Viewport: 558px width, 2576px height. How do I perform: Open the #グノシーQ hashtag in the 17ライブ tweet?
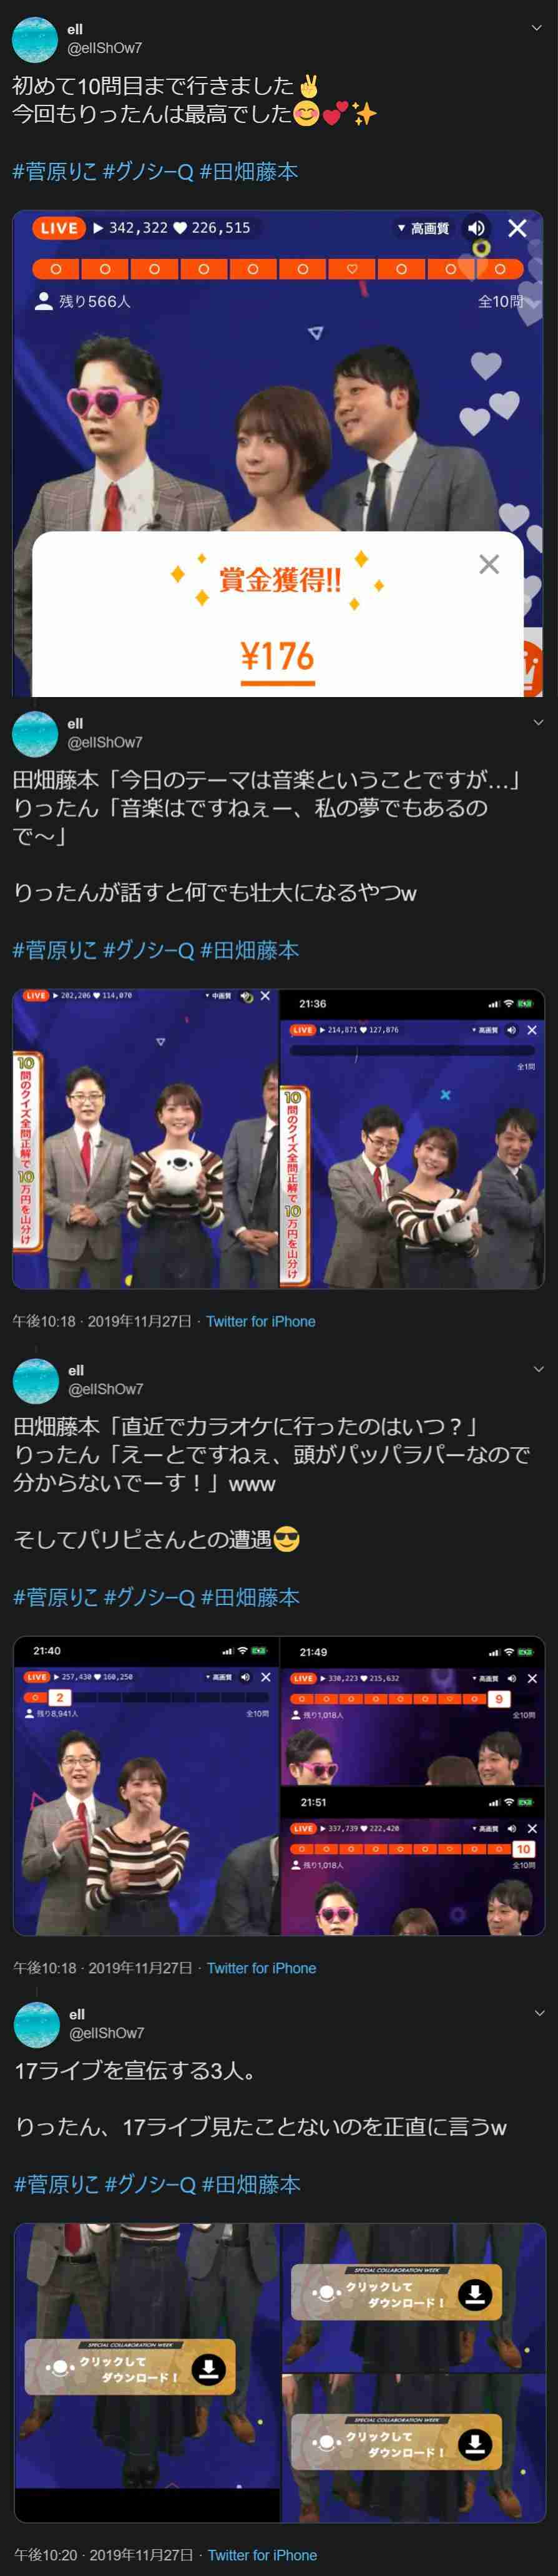(151, 2185)
